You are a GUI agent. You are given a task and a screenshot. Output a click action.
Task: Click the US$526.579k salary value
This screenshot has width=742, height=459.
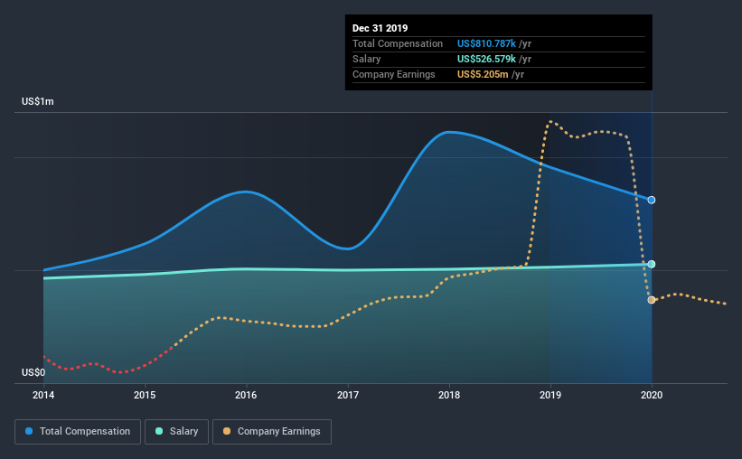coord(486,59)
